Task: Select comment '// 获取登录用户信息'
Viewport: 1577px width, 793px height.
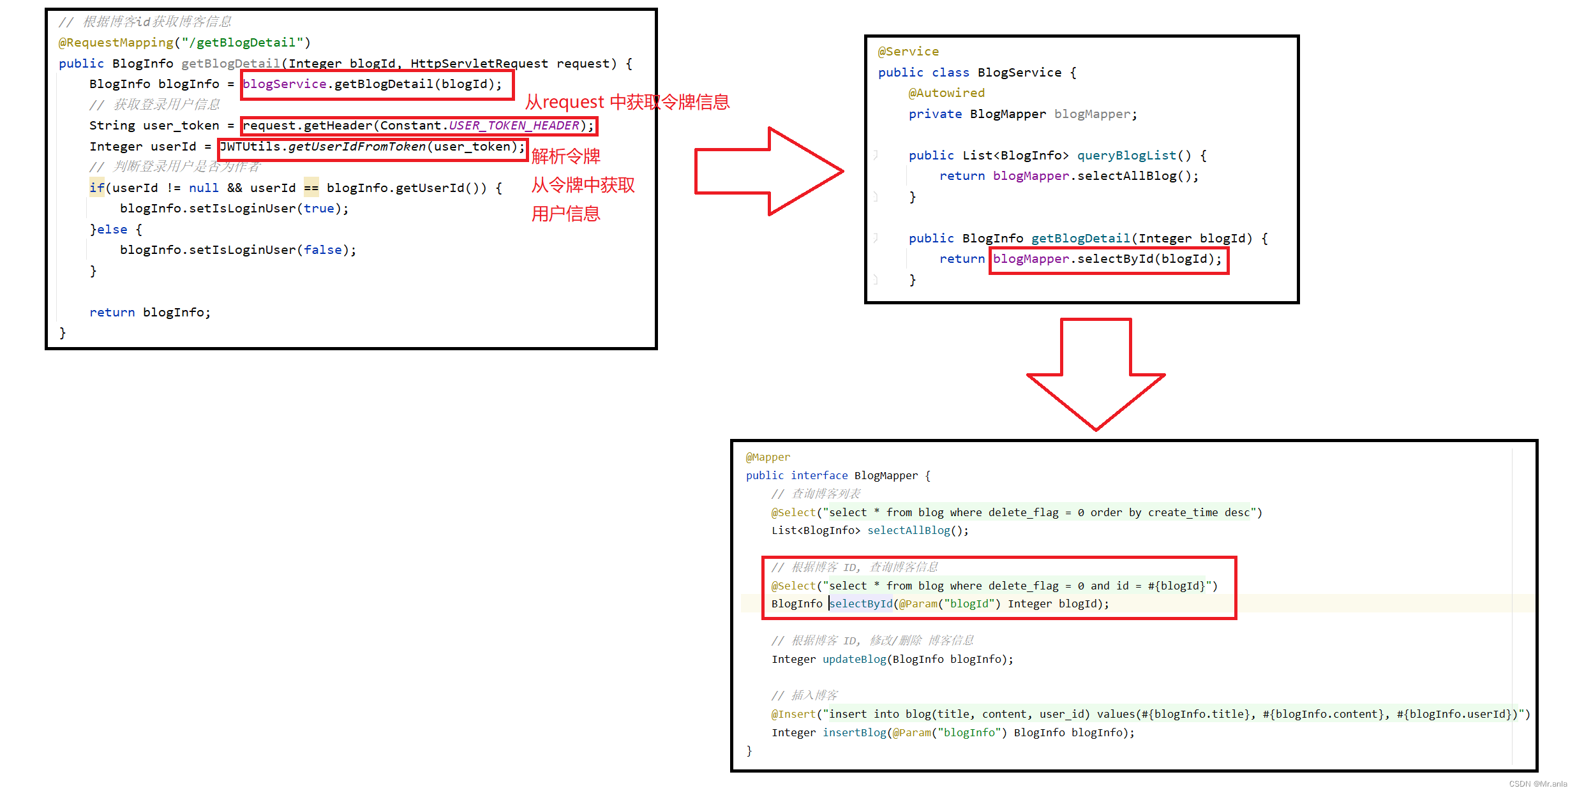Action: (154, 105)
